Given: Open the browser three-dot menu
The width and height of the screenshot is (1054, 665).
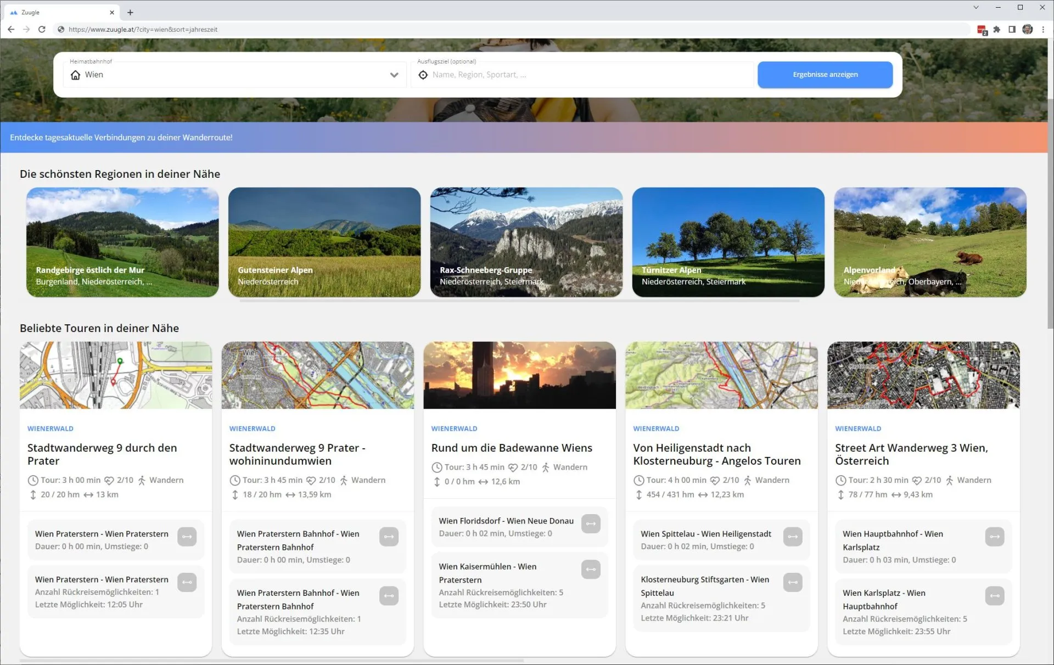Looking at the screenshot, I should click(x=1043, y=29).
